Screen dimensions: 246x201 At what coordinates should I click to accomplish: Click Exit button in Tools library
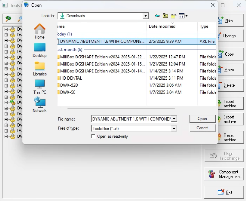click(x=224, y=192)
